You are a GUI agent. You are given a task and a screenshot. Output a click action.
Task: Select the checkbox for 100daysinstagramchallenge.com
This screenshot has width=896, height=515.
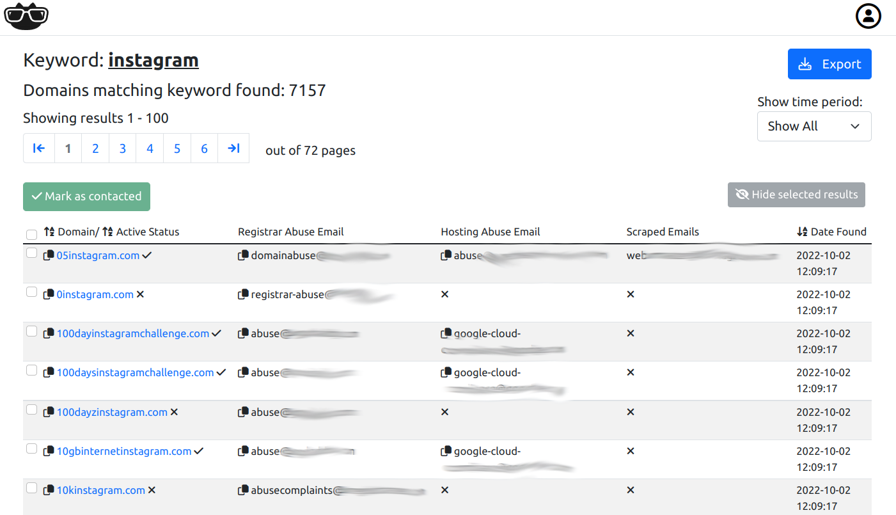click(31, 370)
